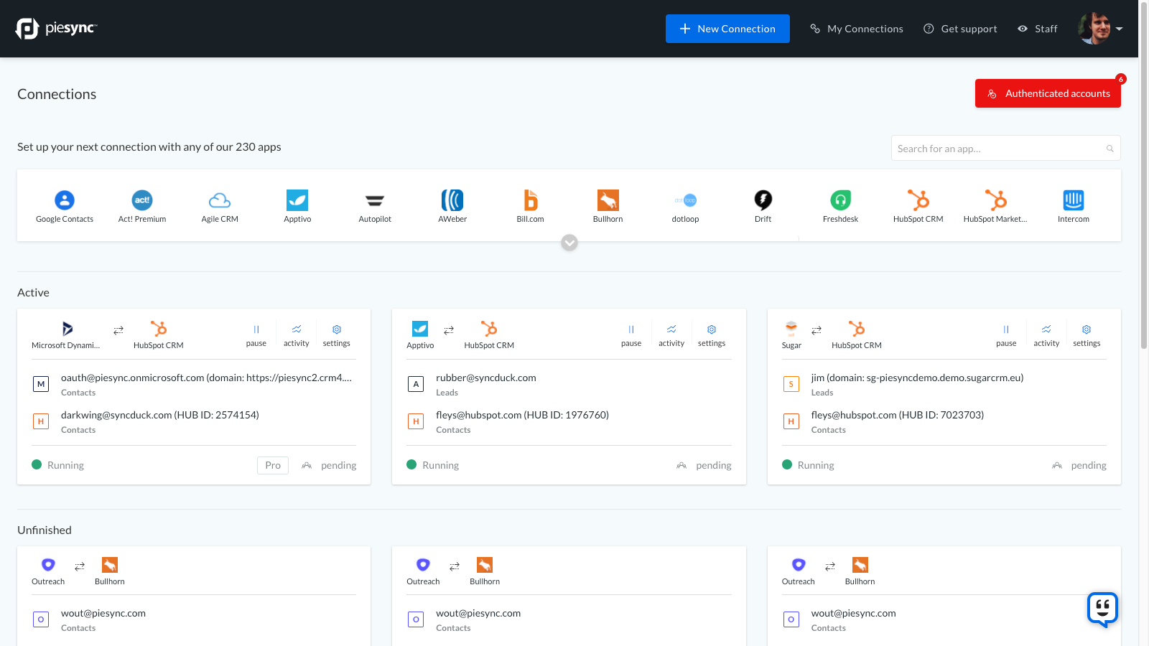Open the Intercom chat widget

(x=1102, y=609)
